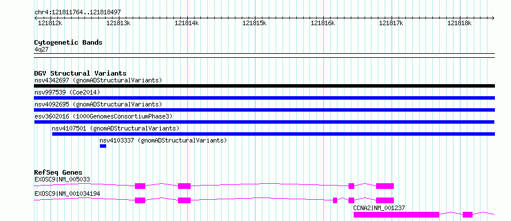
Task: Click the blue bar under nsv4092695
Action: (264, 110)
